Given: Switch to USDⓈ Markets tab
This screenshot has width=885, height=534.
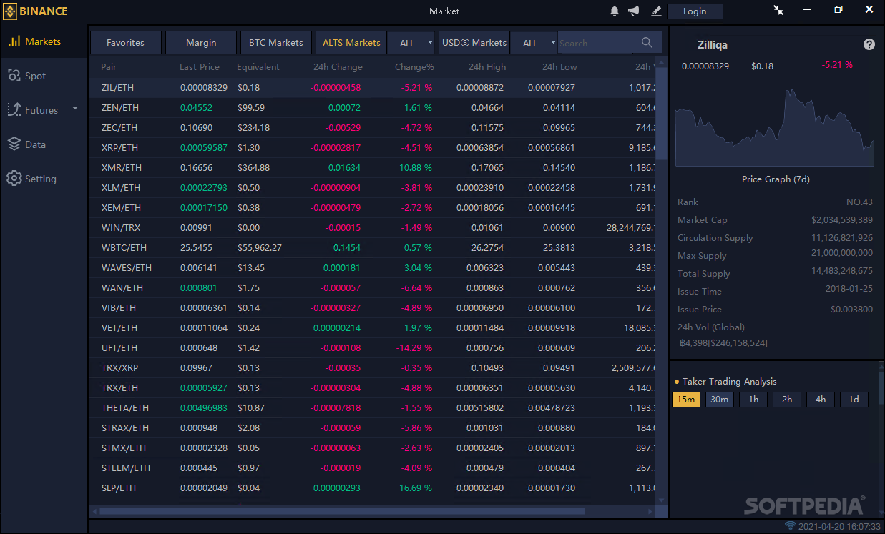Looking at the screenshot, I should tap(474, 43).
